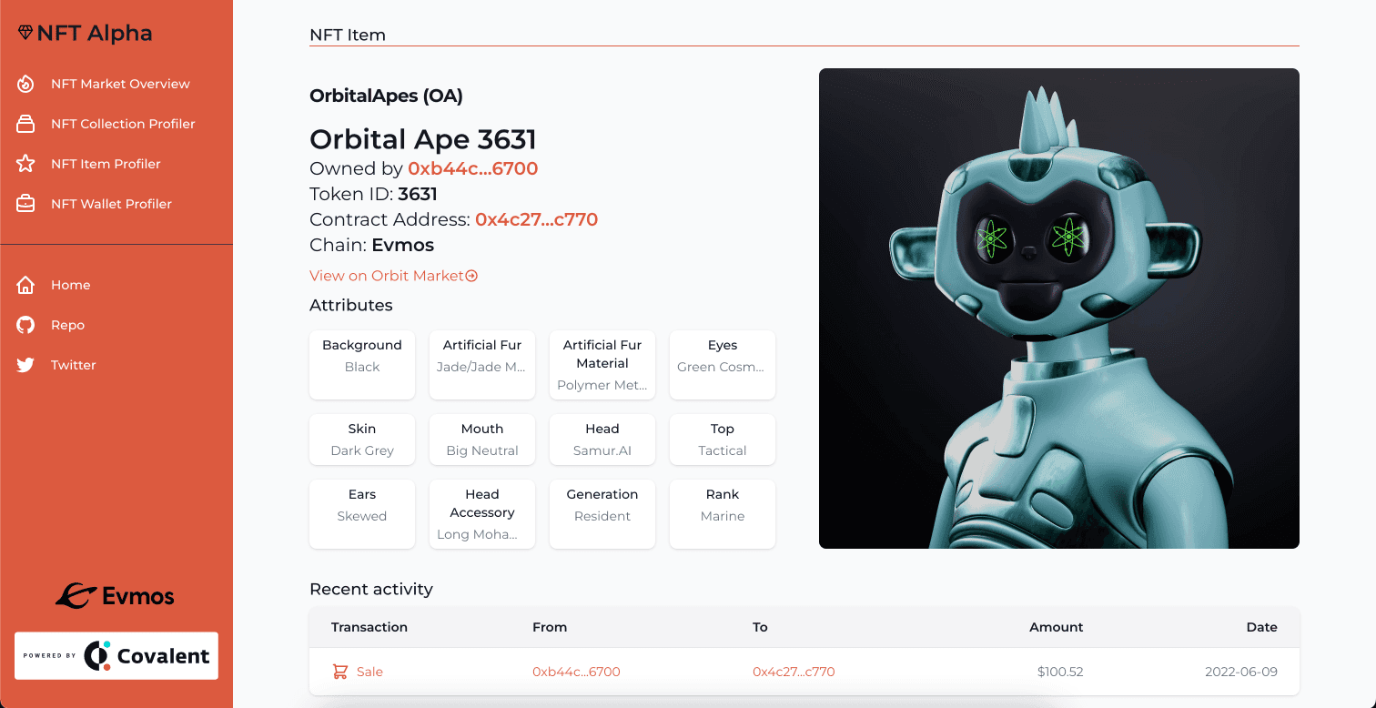Open owner address 0xb44c...6700 under Owned by
The image size is (1376, 708).
click(472, 168)
